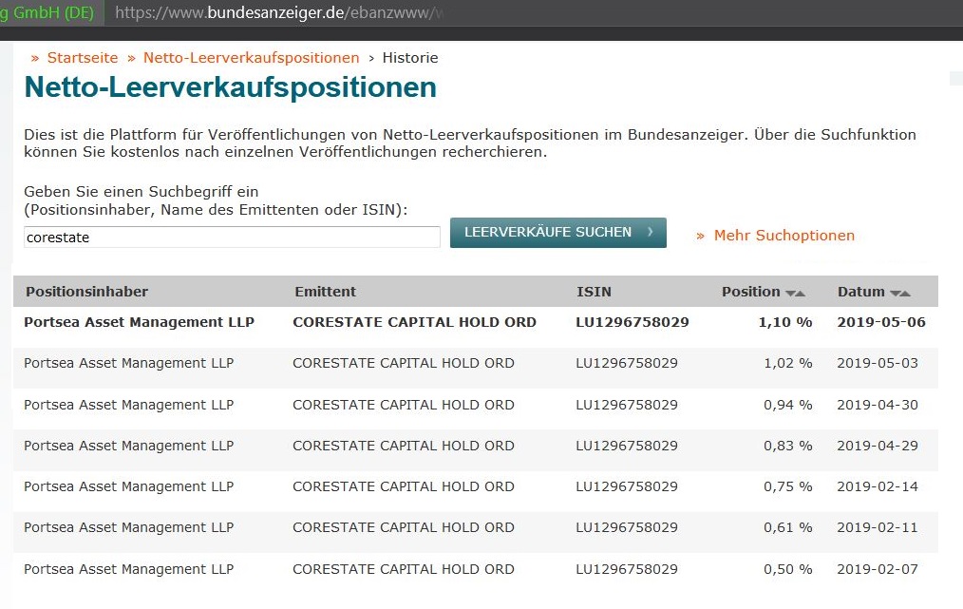Select the Emittent column header
Screen dimensions: 963x609
[325, 292]
